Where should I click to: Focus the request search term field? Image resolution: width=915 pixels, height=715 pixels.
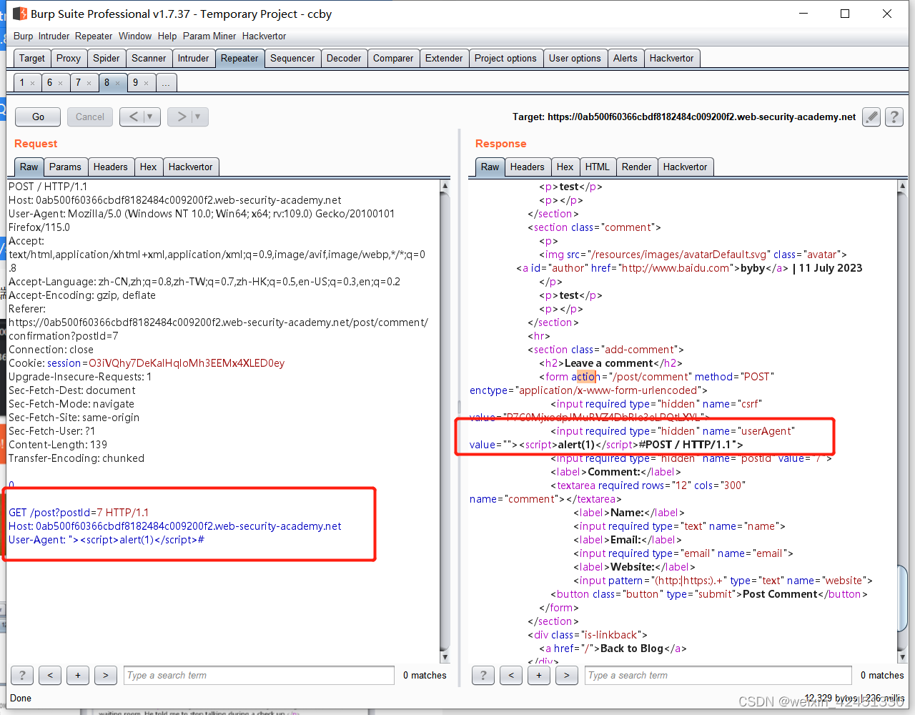pos(259,675)
